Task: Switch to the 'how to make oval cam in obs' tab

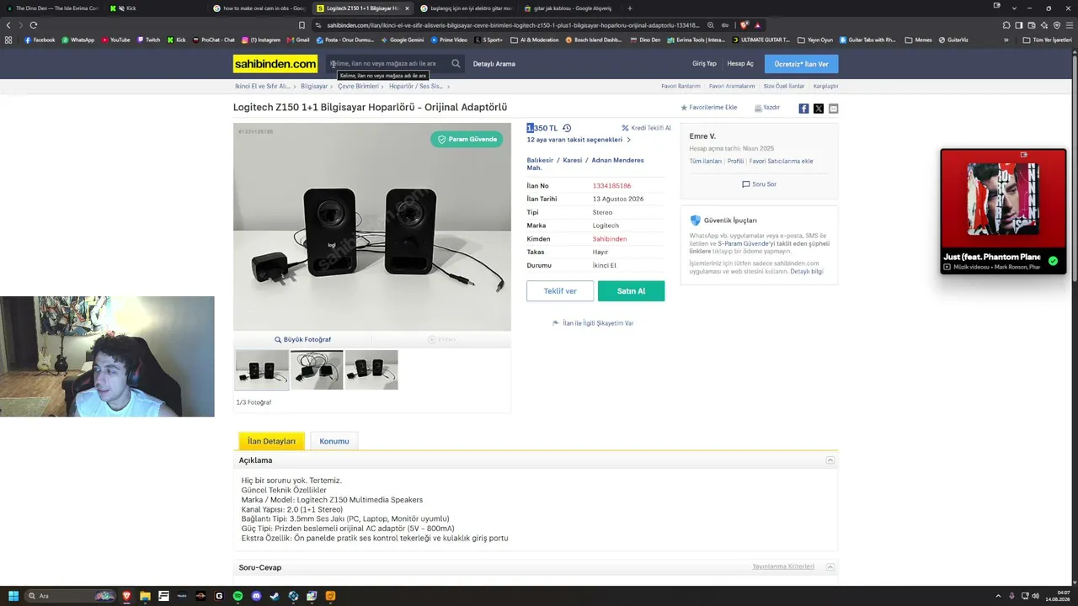Action: point(261,8)
